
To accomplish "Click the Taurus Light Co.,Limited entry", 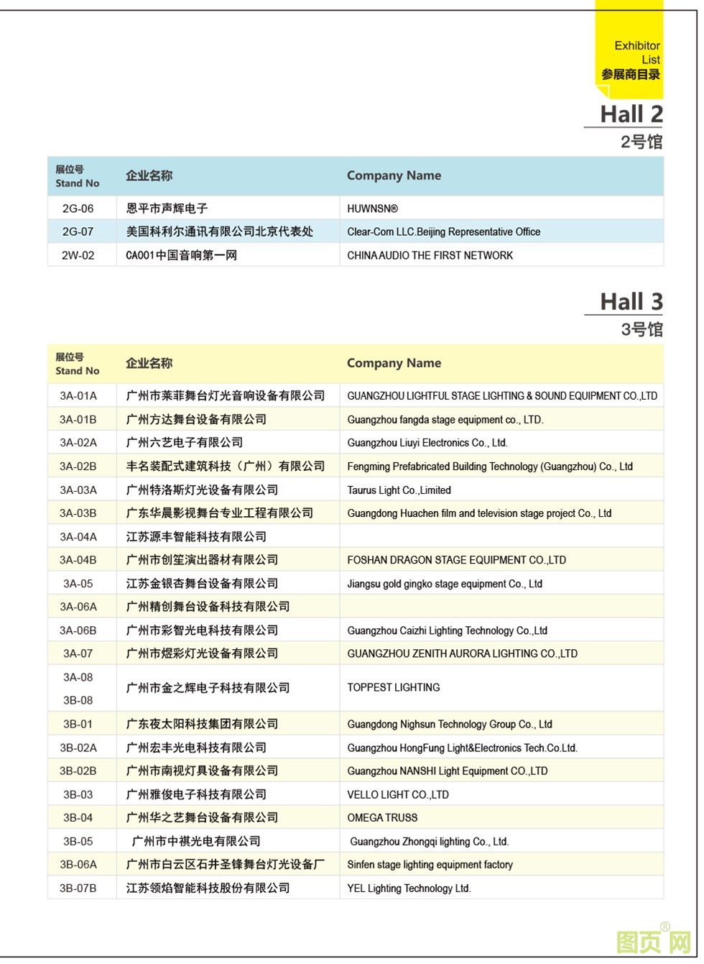I will [399, 490].
